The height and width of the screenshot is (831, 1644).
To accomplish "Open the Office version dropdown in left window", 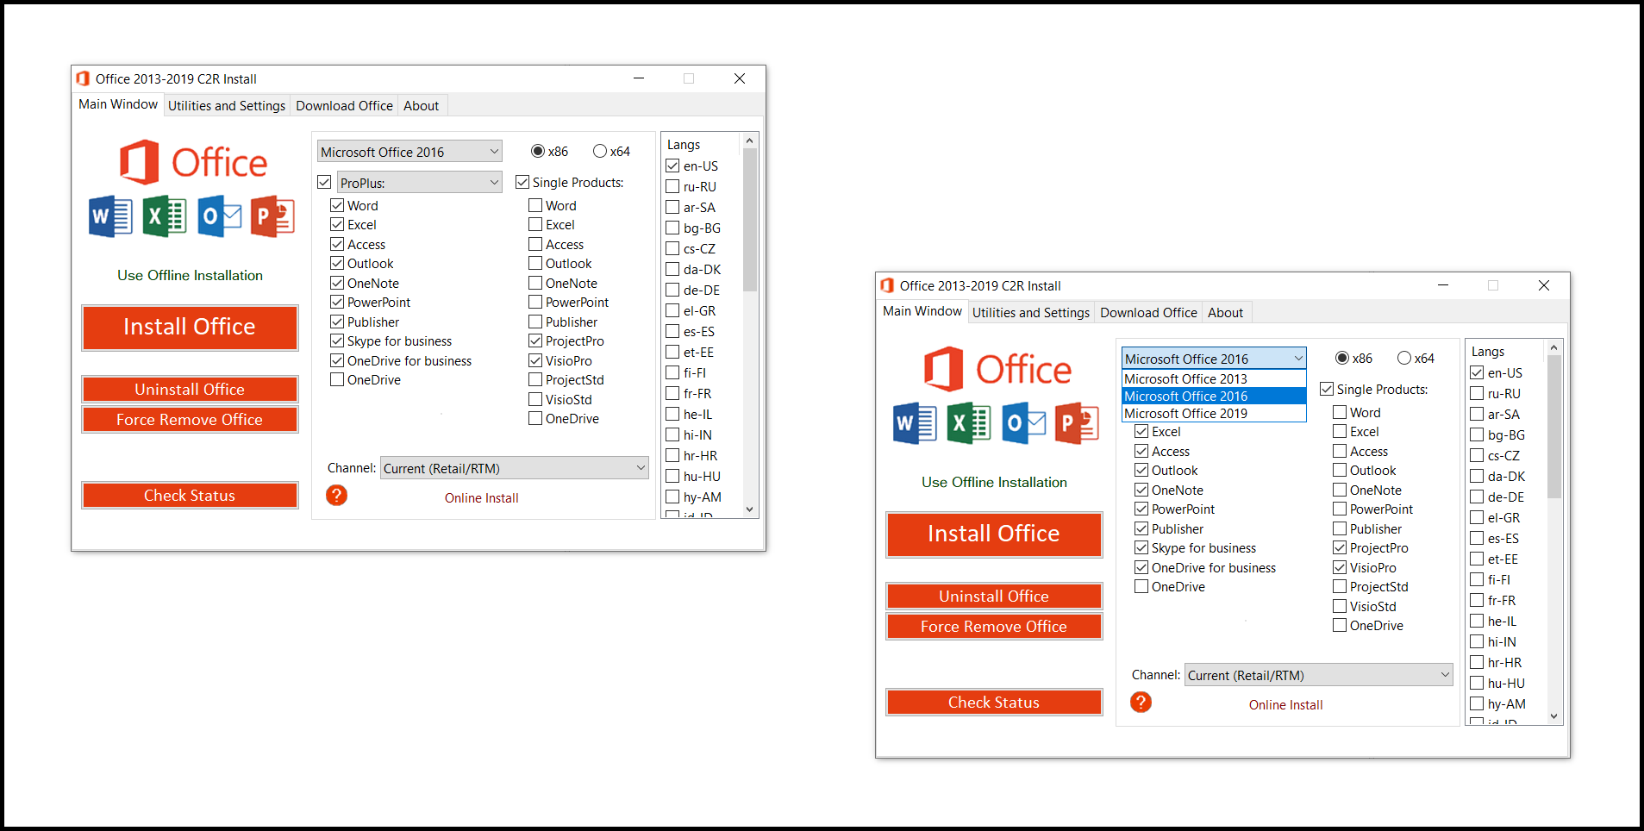I will point(409,152).
